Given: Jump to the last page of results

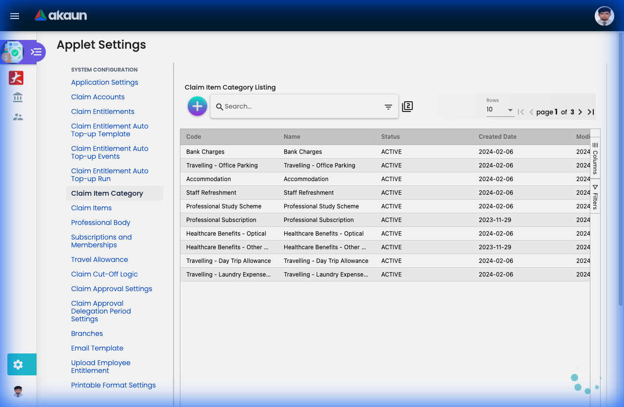Looking at the screenshot, I should coord(590,111).
